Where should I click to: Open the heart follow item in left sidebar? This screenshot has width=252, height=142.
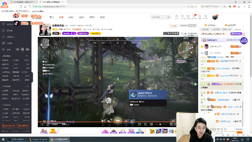pyautogui.click(x=8, y=24)
